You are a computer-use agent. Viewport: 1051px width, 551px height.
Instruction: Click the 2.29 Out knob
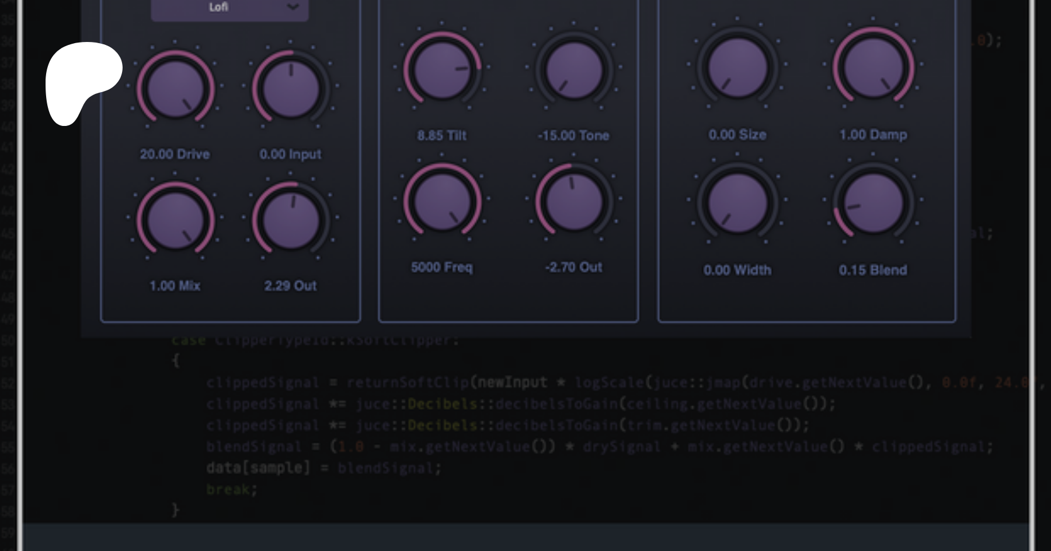(x=291, y=220)
